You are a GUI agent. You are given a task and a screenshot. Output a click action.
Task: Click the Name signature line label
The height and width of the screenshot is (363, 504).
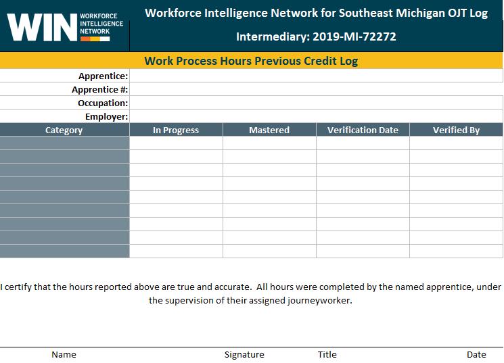click(x=64, y=355)
